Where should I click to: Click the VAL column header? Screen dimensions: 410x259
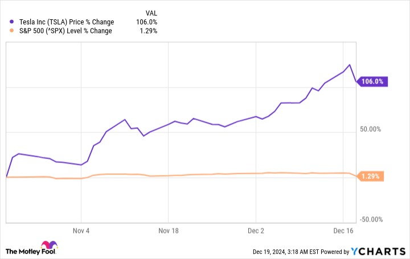151,13
